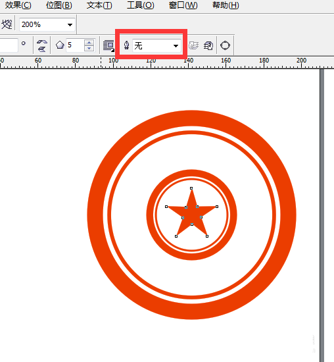The height and width of the screenshot is (362, 334).
Task: Increase star points with up stepper arrow
Action: (89, 43)
